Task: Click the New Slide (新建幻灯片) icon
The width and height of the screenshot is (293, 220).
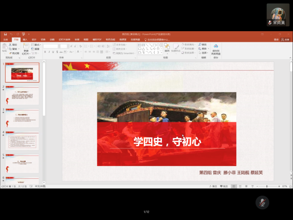Action: click(26, 48)
